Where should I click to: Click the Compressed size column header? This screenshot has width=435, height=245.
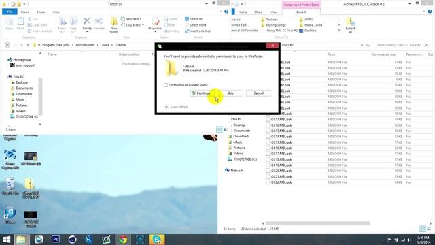coord(383,54)
